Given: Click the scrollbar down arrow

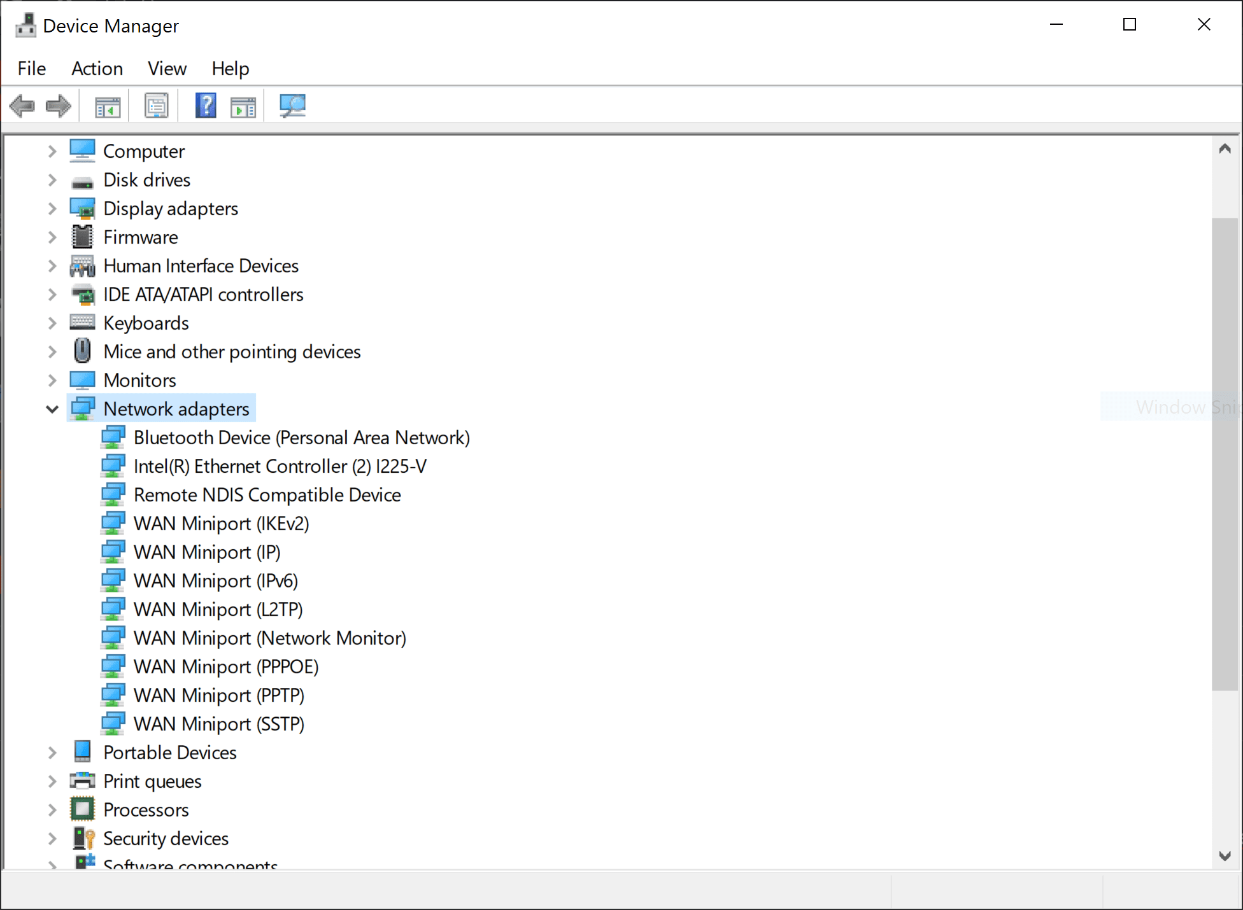Looking at the screenshot, I should click(x=1225, y=856).
